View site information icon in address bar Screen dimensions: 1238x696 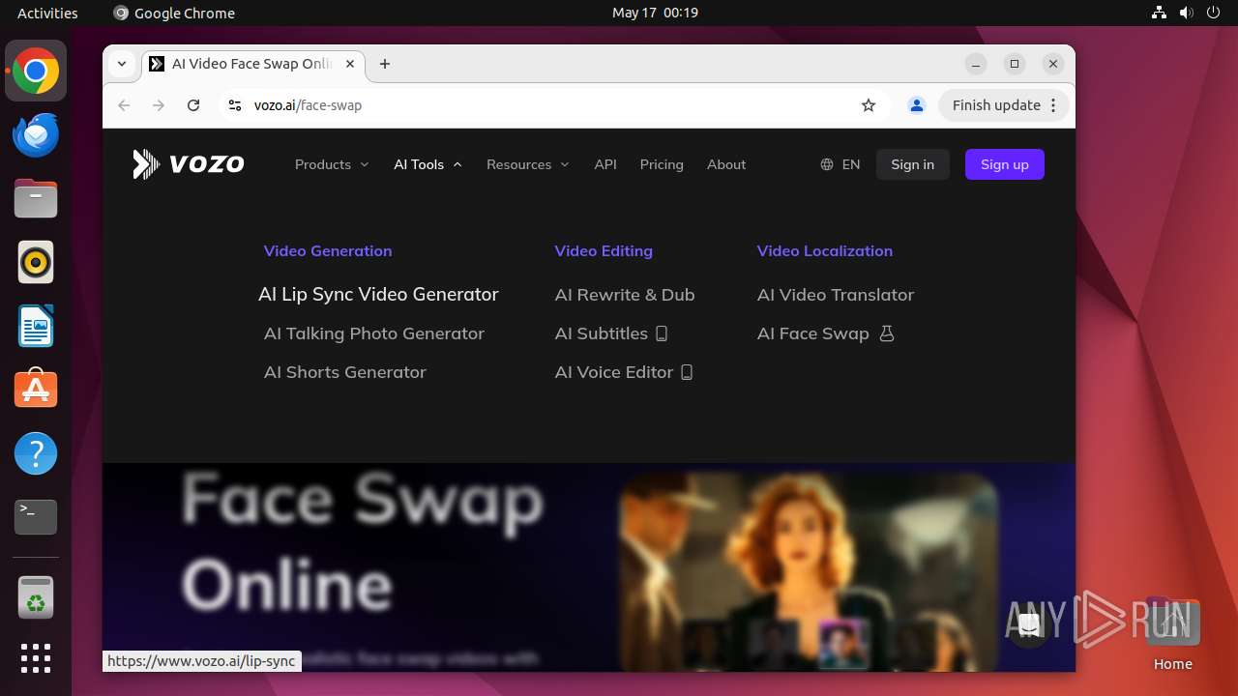click(x=234, y=105)
